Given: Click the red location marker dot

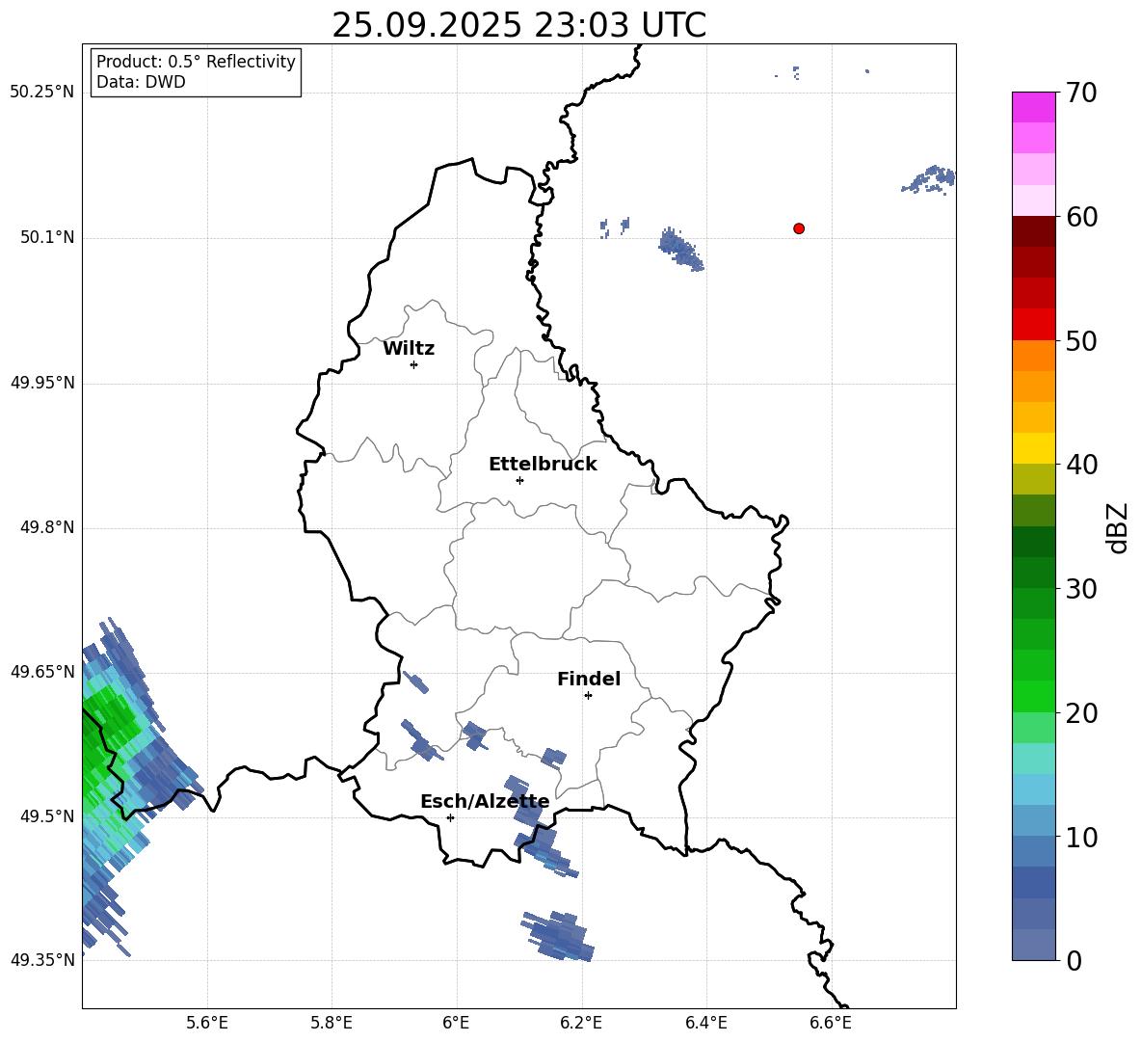Looking at the screenshot, I should (799, 228).
